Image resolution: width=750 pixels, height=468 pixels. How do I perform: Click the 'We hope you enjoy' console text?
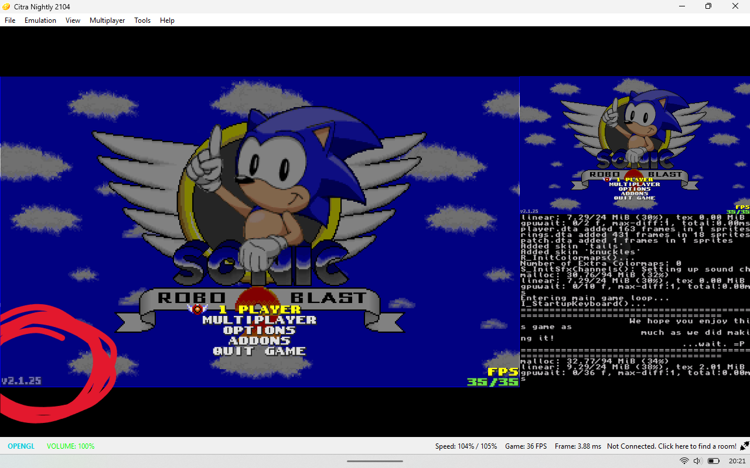click(690, 321)
